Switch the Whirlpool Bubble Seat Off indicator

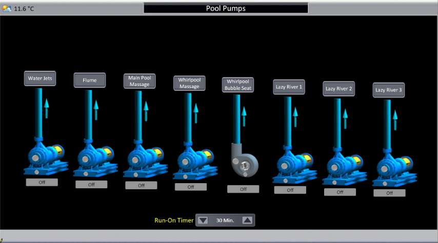click(x=243, y=189)
